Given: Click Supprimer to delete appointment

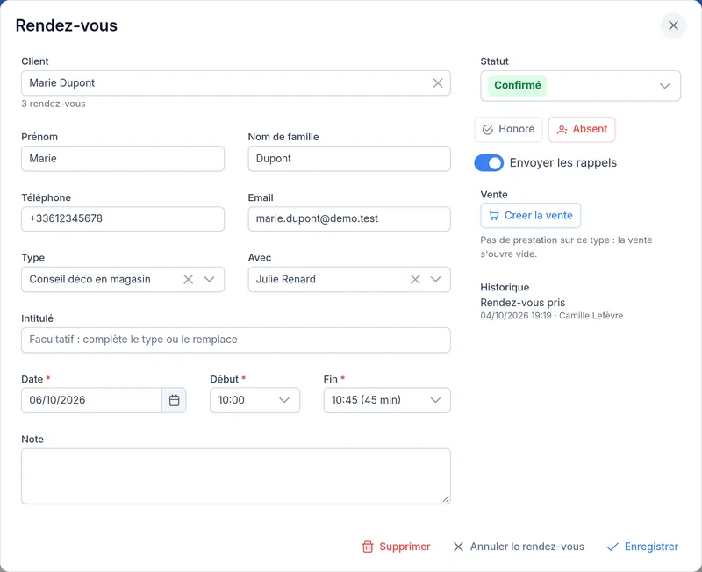Looking at the screenshot, I should point(397,547).
